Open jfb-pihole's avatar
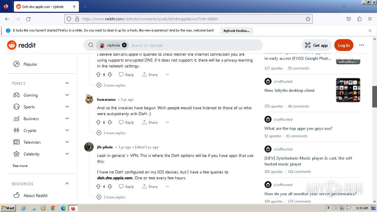 (x=89, y=147)
